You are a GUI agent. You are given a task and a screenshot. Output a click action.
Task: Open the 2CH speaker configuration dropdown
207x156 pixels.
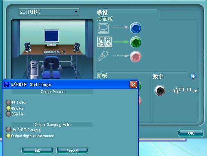tap(49, 12)
